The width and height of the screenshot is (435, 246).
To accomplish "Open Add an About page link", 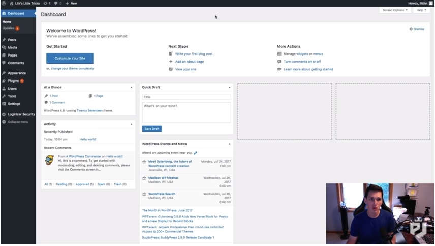I will (190, 62).
